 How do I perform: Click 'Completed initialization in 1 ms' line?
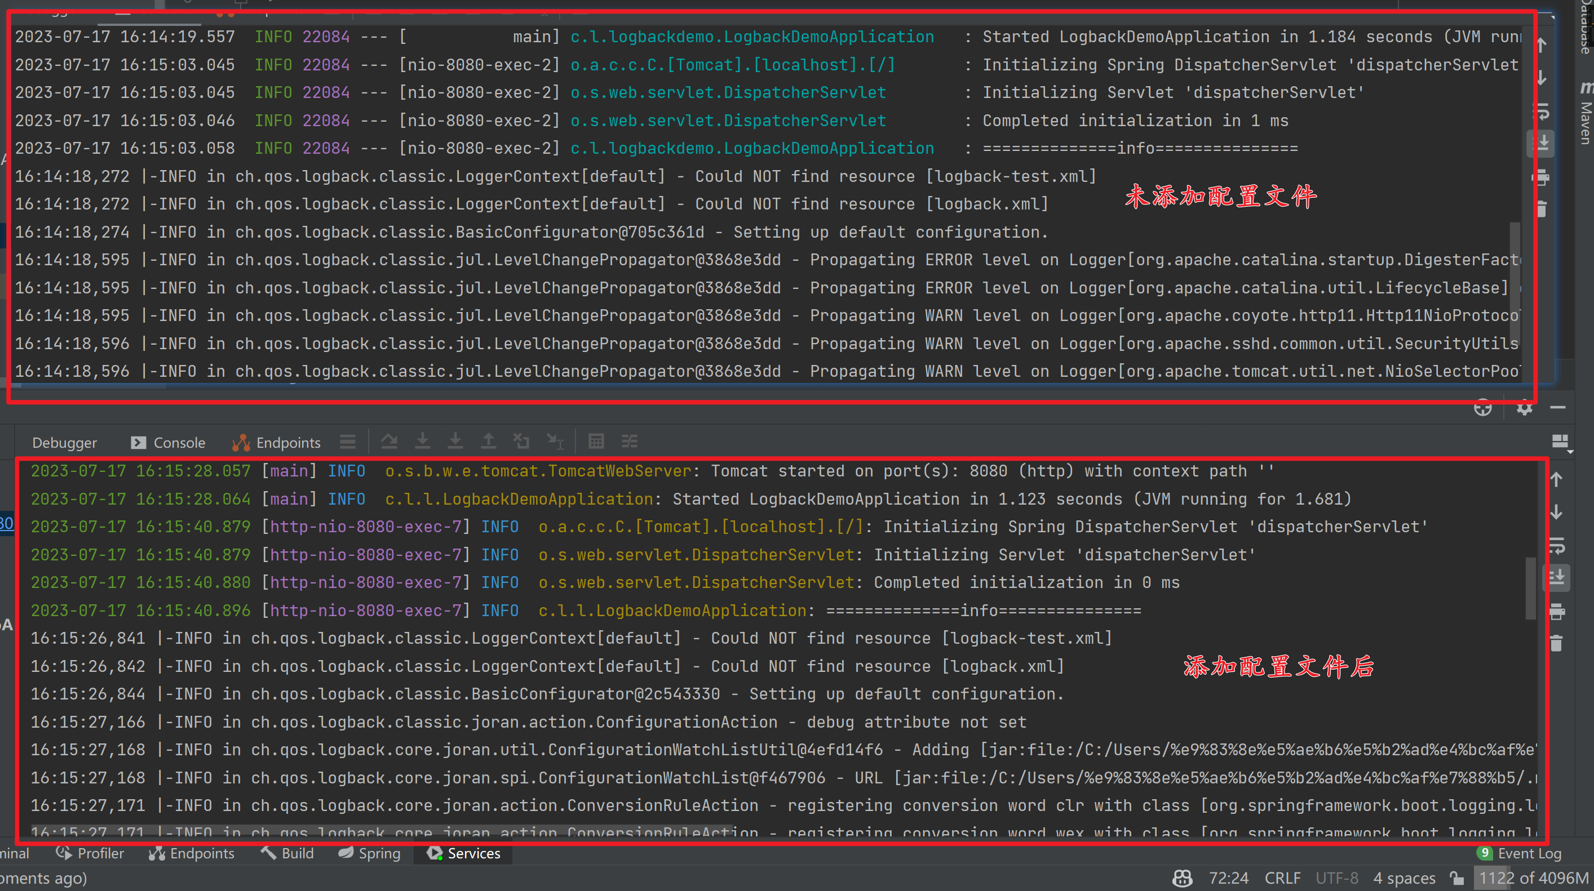(652, 121)
